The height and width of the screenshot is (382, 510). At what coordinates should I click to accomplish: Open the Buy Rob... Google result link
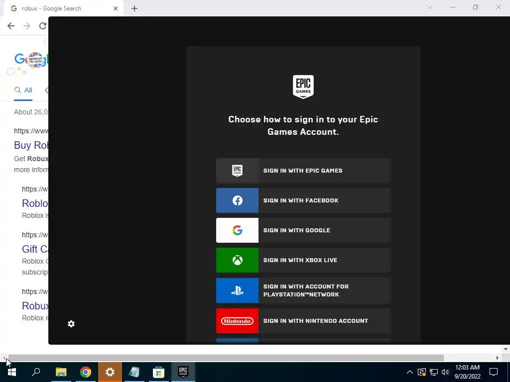[31, 145]
